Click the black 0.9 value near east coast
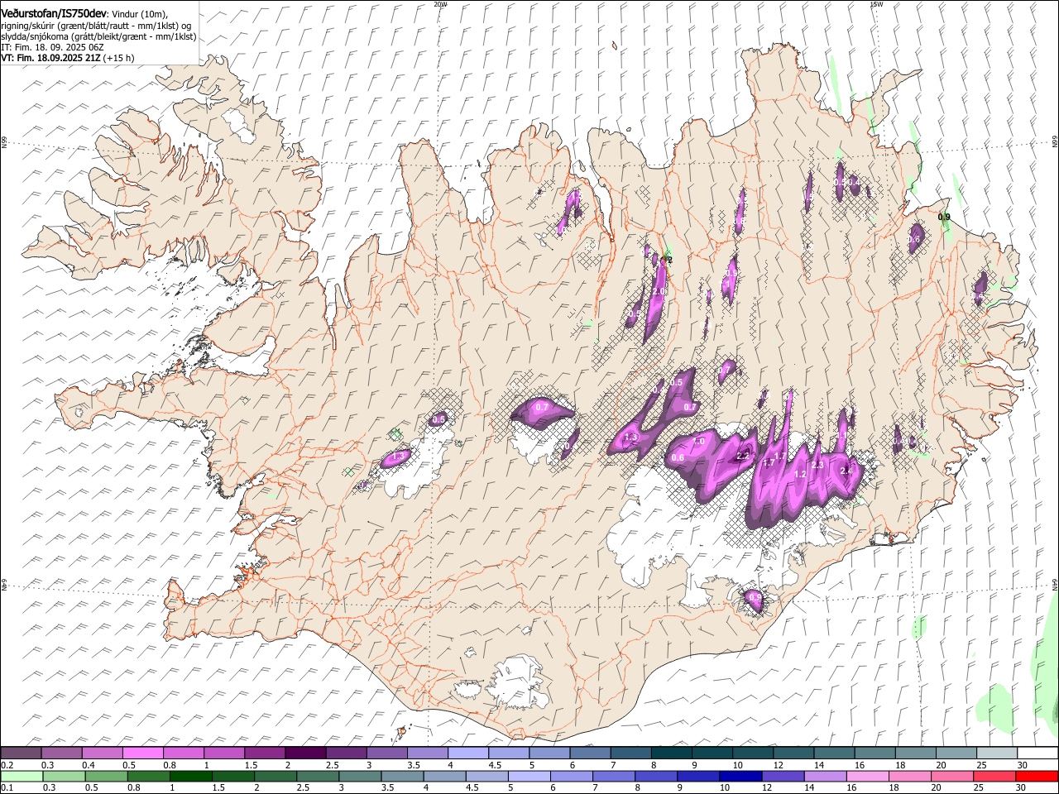Screen dimensions: 1059x794 coord(944,217)
